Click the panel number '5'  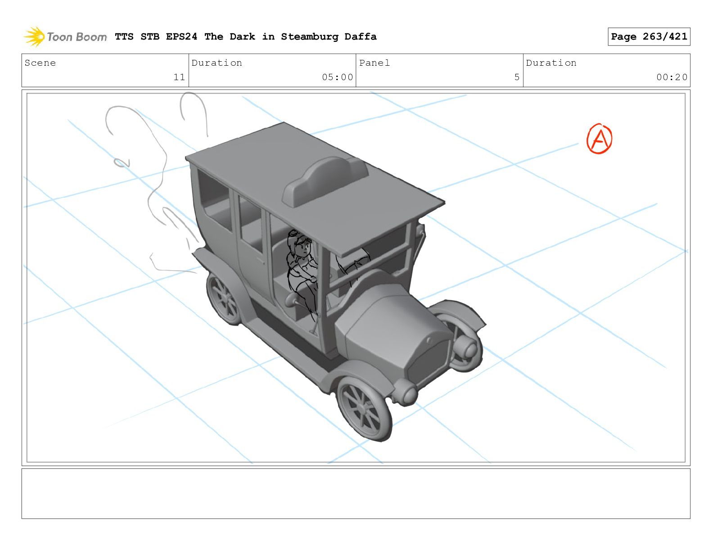pyautogui.click(x=517, y=77)
